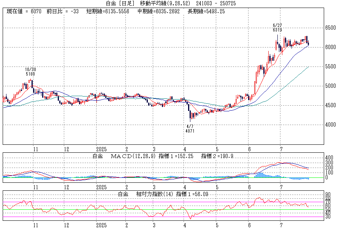Click the 5500 price axis label
The width and height of the screenshot is (342, 228).
coord(330,66)
